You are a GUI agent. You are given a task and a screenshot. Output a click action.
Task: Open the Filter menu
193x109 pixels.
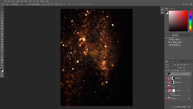(x=30, y=1)
